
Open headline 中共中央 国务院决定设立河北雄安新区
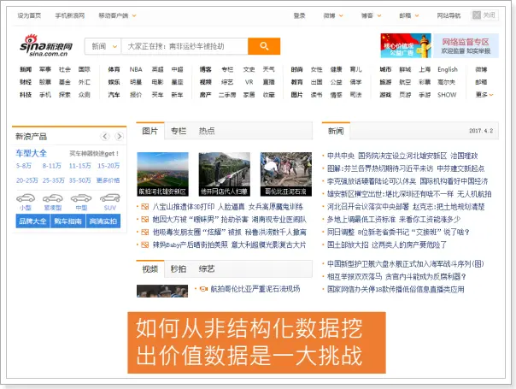[x=402, y=156]
